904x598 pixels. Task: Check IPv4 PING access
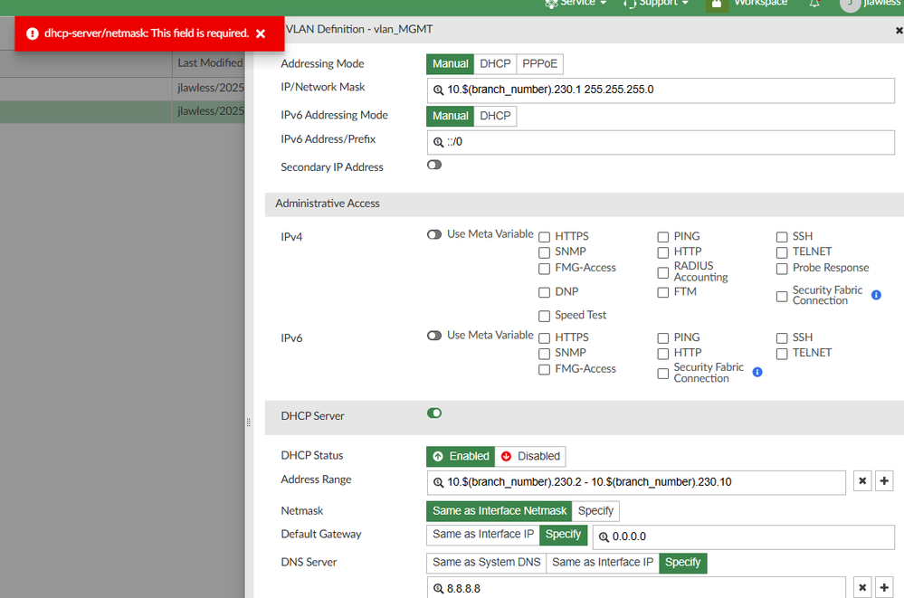[x=663, y=237]
